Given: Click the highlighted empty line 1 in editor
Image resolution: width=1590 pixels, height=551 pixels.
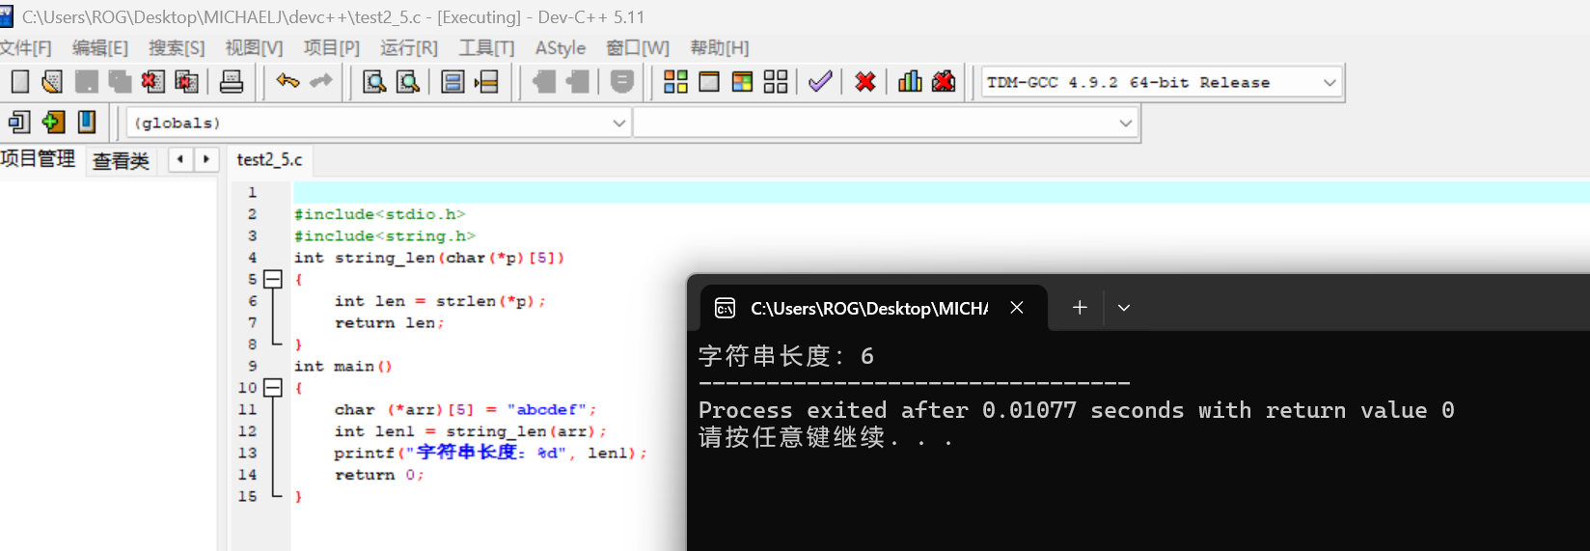Looking at the screenshot, I should point(941,192).
